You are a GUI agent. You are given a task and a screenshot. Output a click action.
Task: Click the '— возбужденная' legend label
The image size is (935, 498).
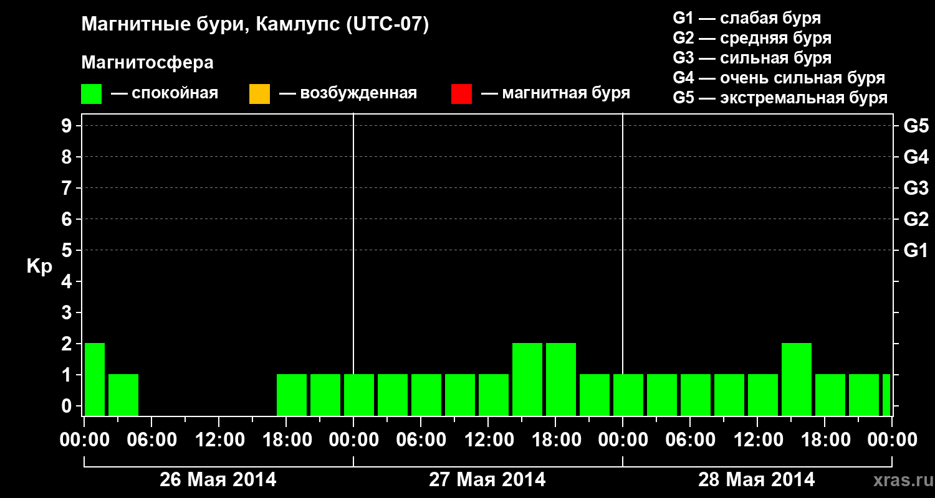tap(348, 93)
